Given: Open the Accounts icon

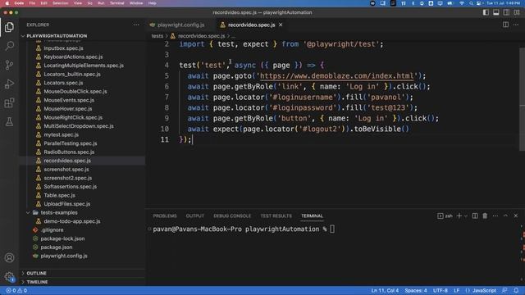Looking at the screenshot, I should (x=9, y=258).
